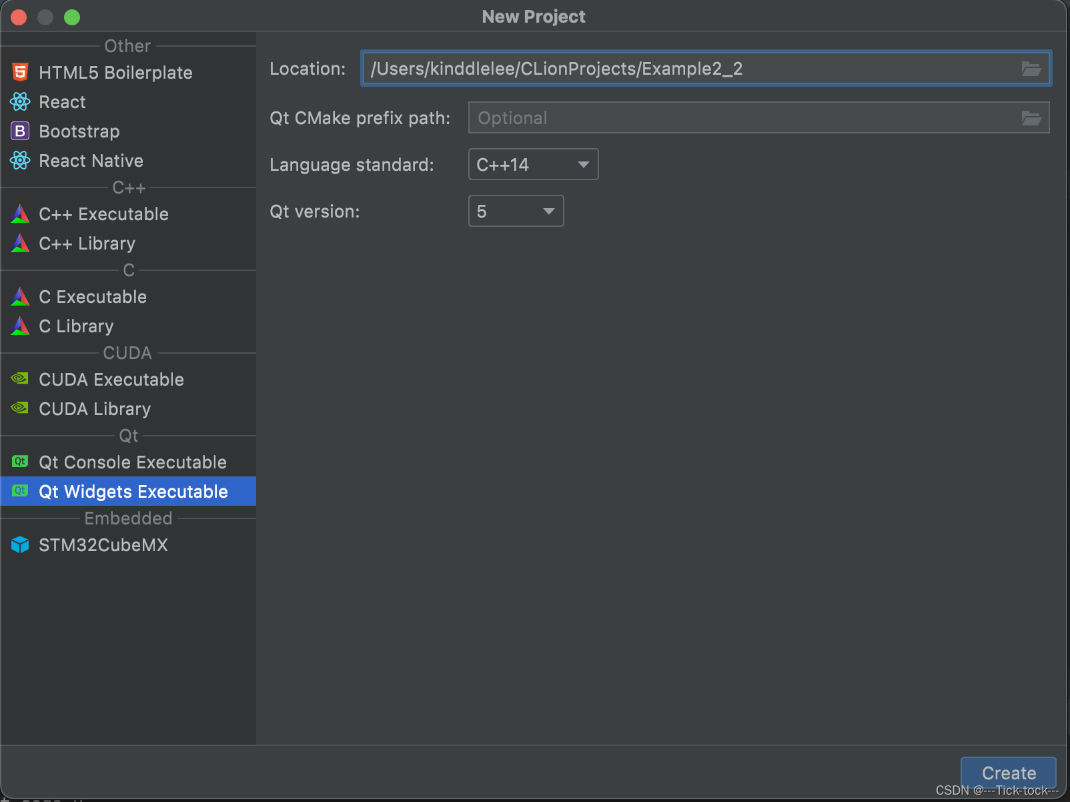This screenshot has width=1070, height=802.
Task: Close the New Project window
Action: coord(19,17)
